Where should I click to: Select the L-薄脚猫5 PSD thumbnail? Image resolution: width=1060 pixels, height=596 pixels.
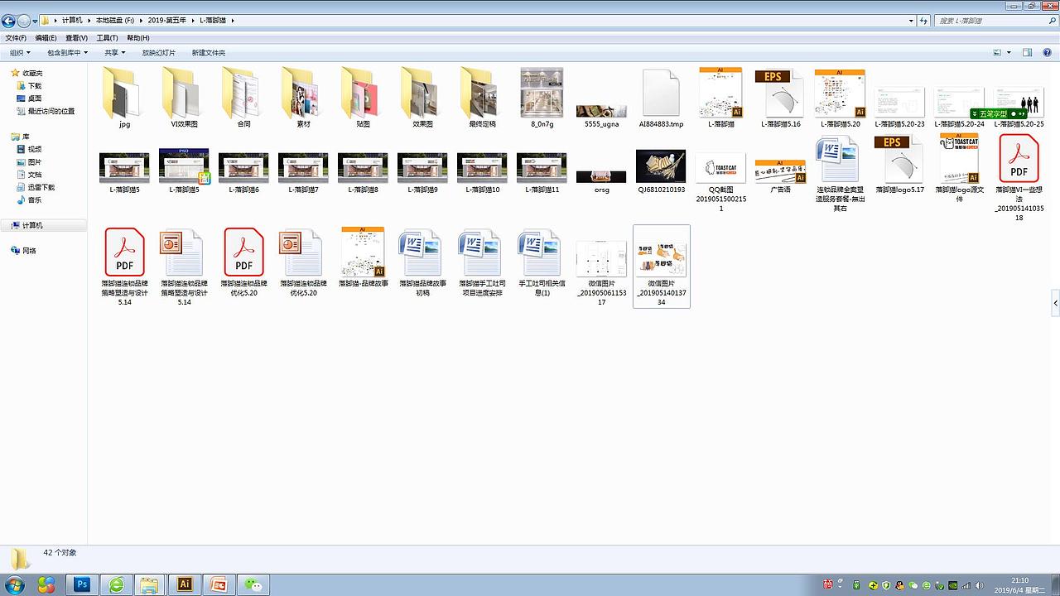click(x=184, y=166)
